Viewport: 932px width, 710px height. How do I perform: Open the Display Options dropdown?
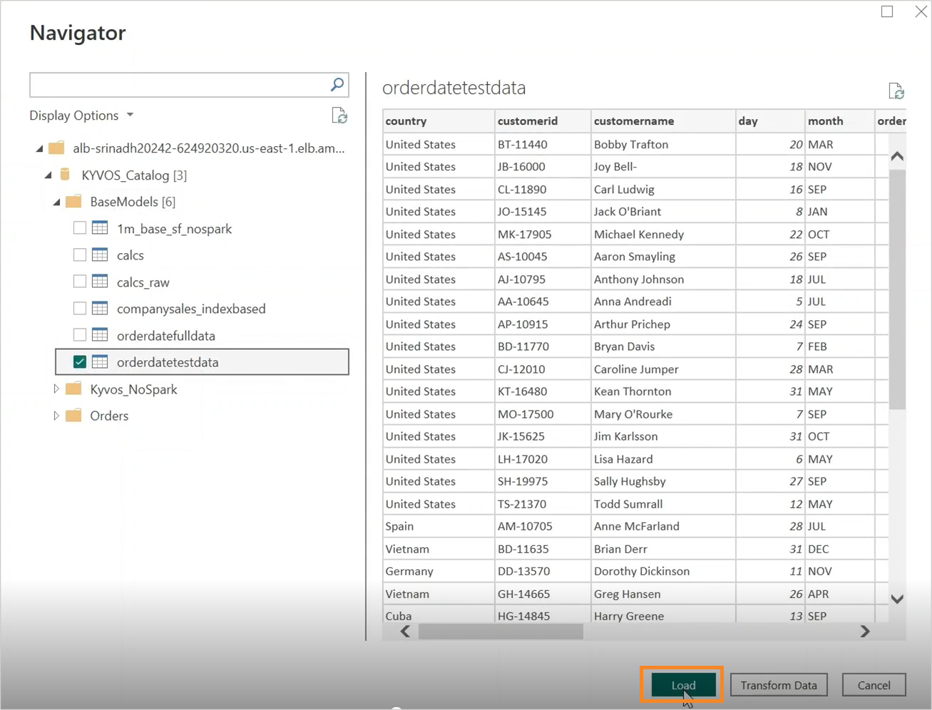(81, 115)
